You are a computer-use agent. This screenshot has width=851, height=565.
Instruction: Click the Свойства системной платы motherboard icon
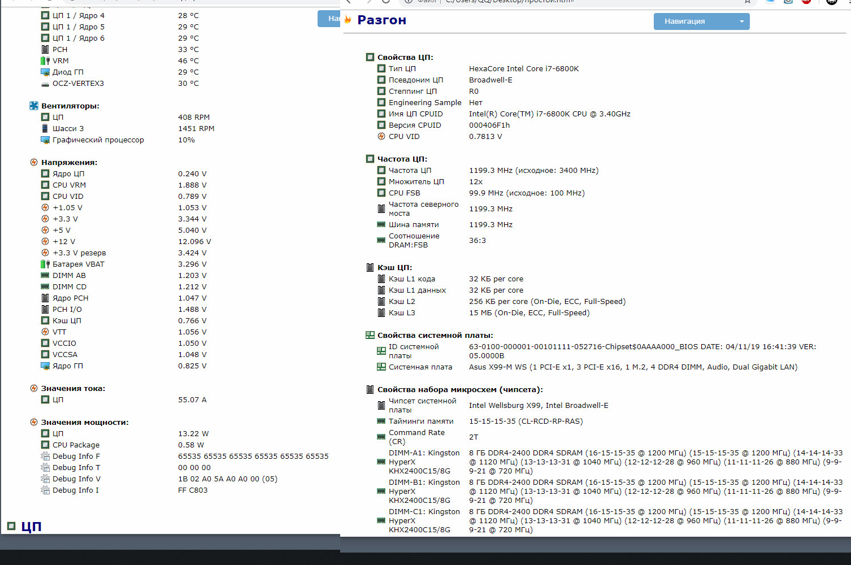(x=370, y=335)
